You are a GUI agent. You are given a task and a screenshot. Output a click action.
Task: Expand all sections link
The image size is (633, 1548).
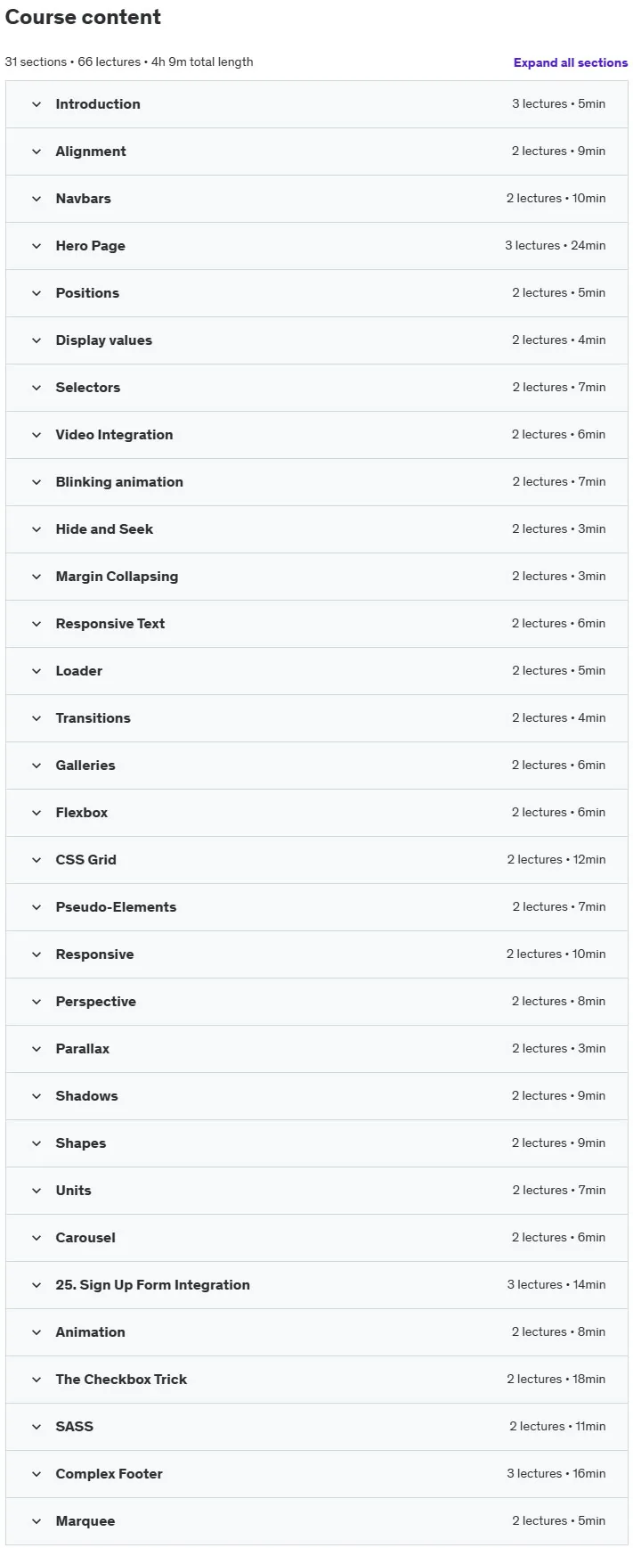click(570, 62)
